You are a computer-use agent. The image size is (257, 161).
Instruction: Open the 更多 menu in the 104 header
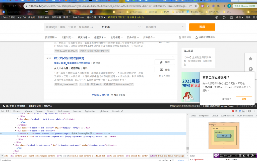[102, 17]
